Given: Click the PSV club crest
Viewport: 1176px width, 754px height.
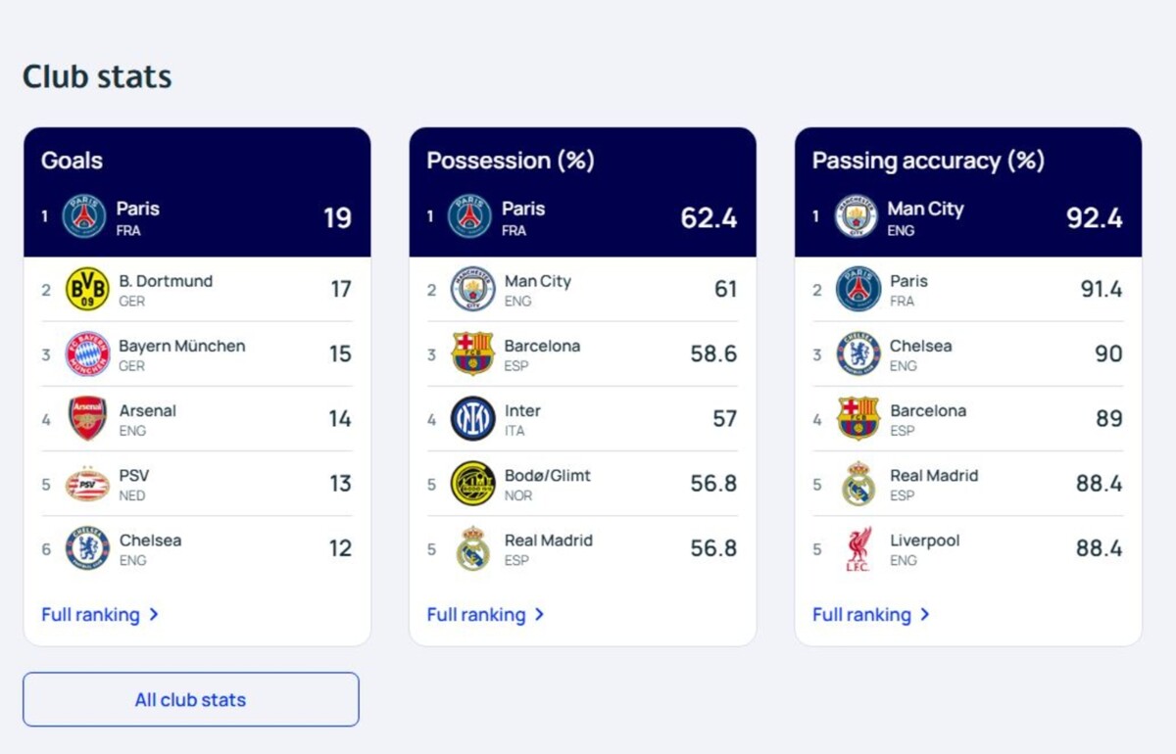Looking at the screenshot, I should coord(87,484).
